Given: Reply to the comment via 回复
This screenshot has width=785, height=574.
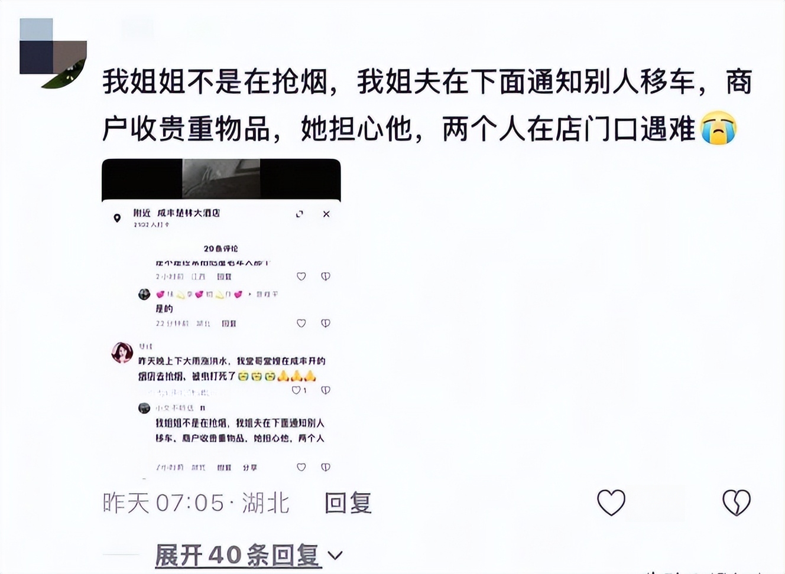Looking at the screenshot, I should click(348, 503).
